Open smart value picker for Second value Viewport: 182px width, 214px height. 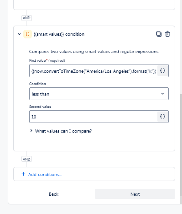click(x=162, y=117)
